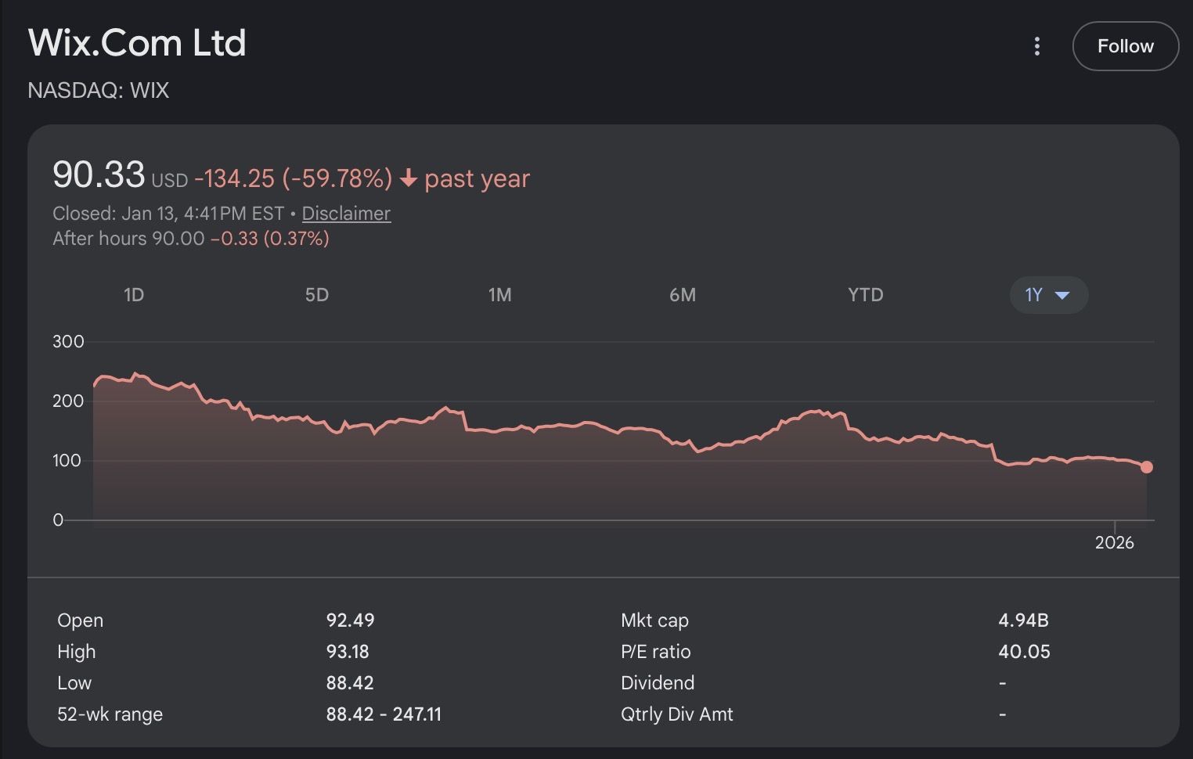1193x759 pixels.
Task: Show the YTD chart range
Action: tap(866, 295)
